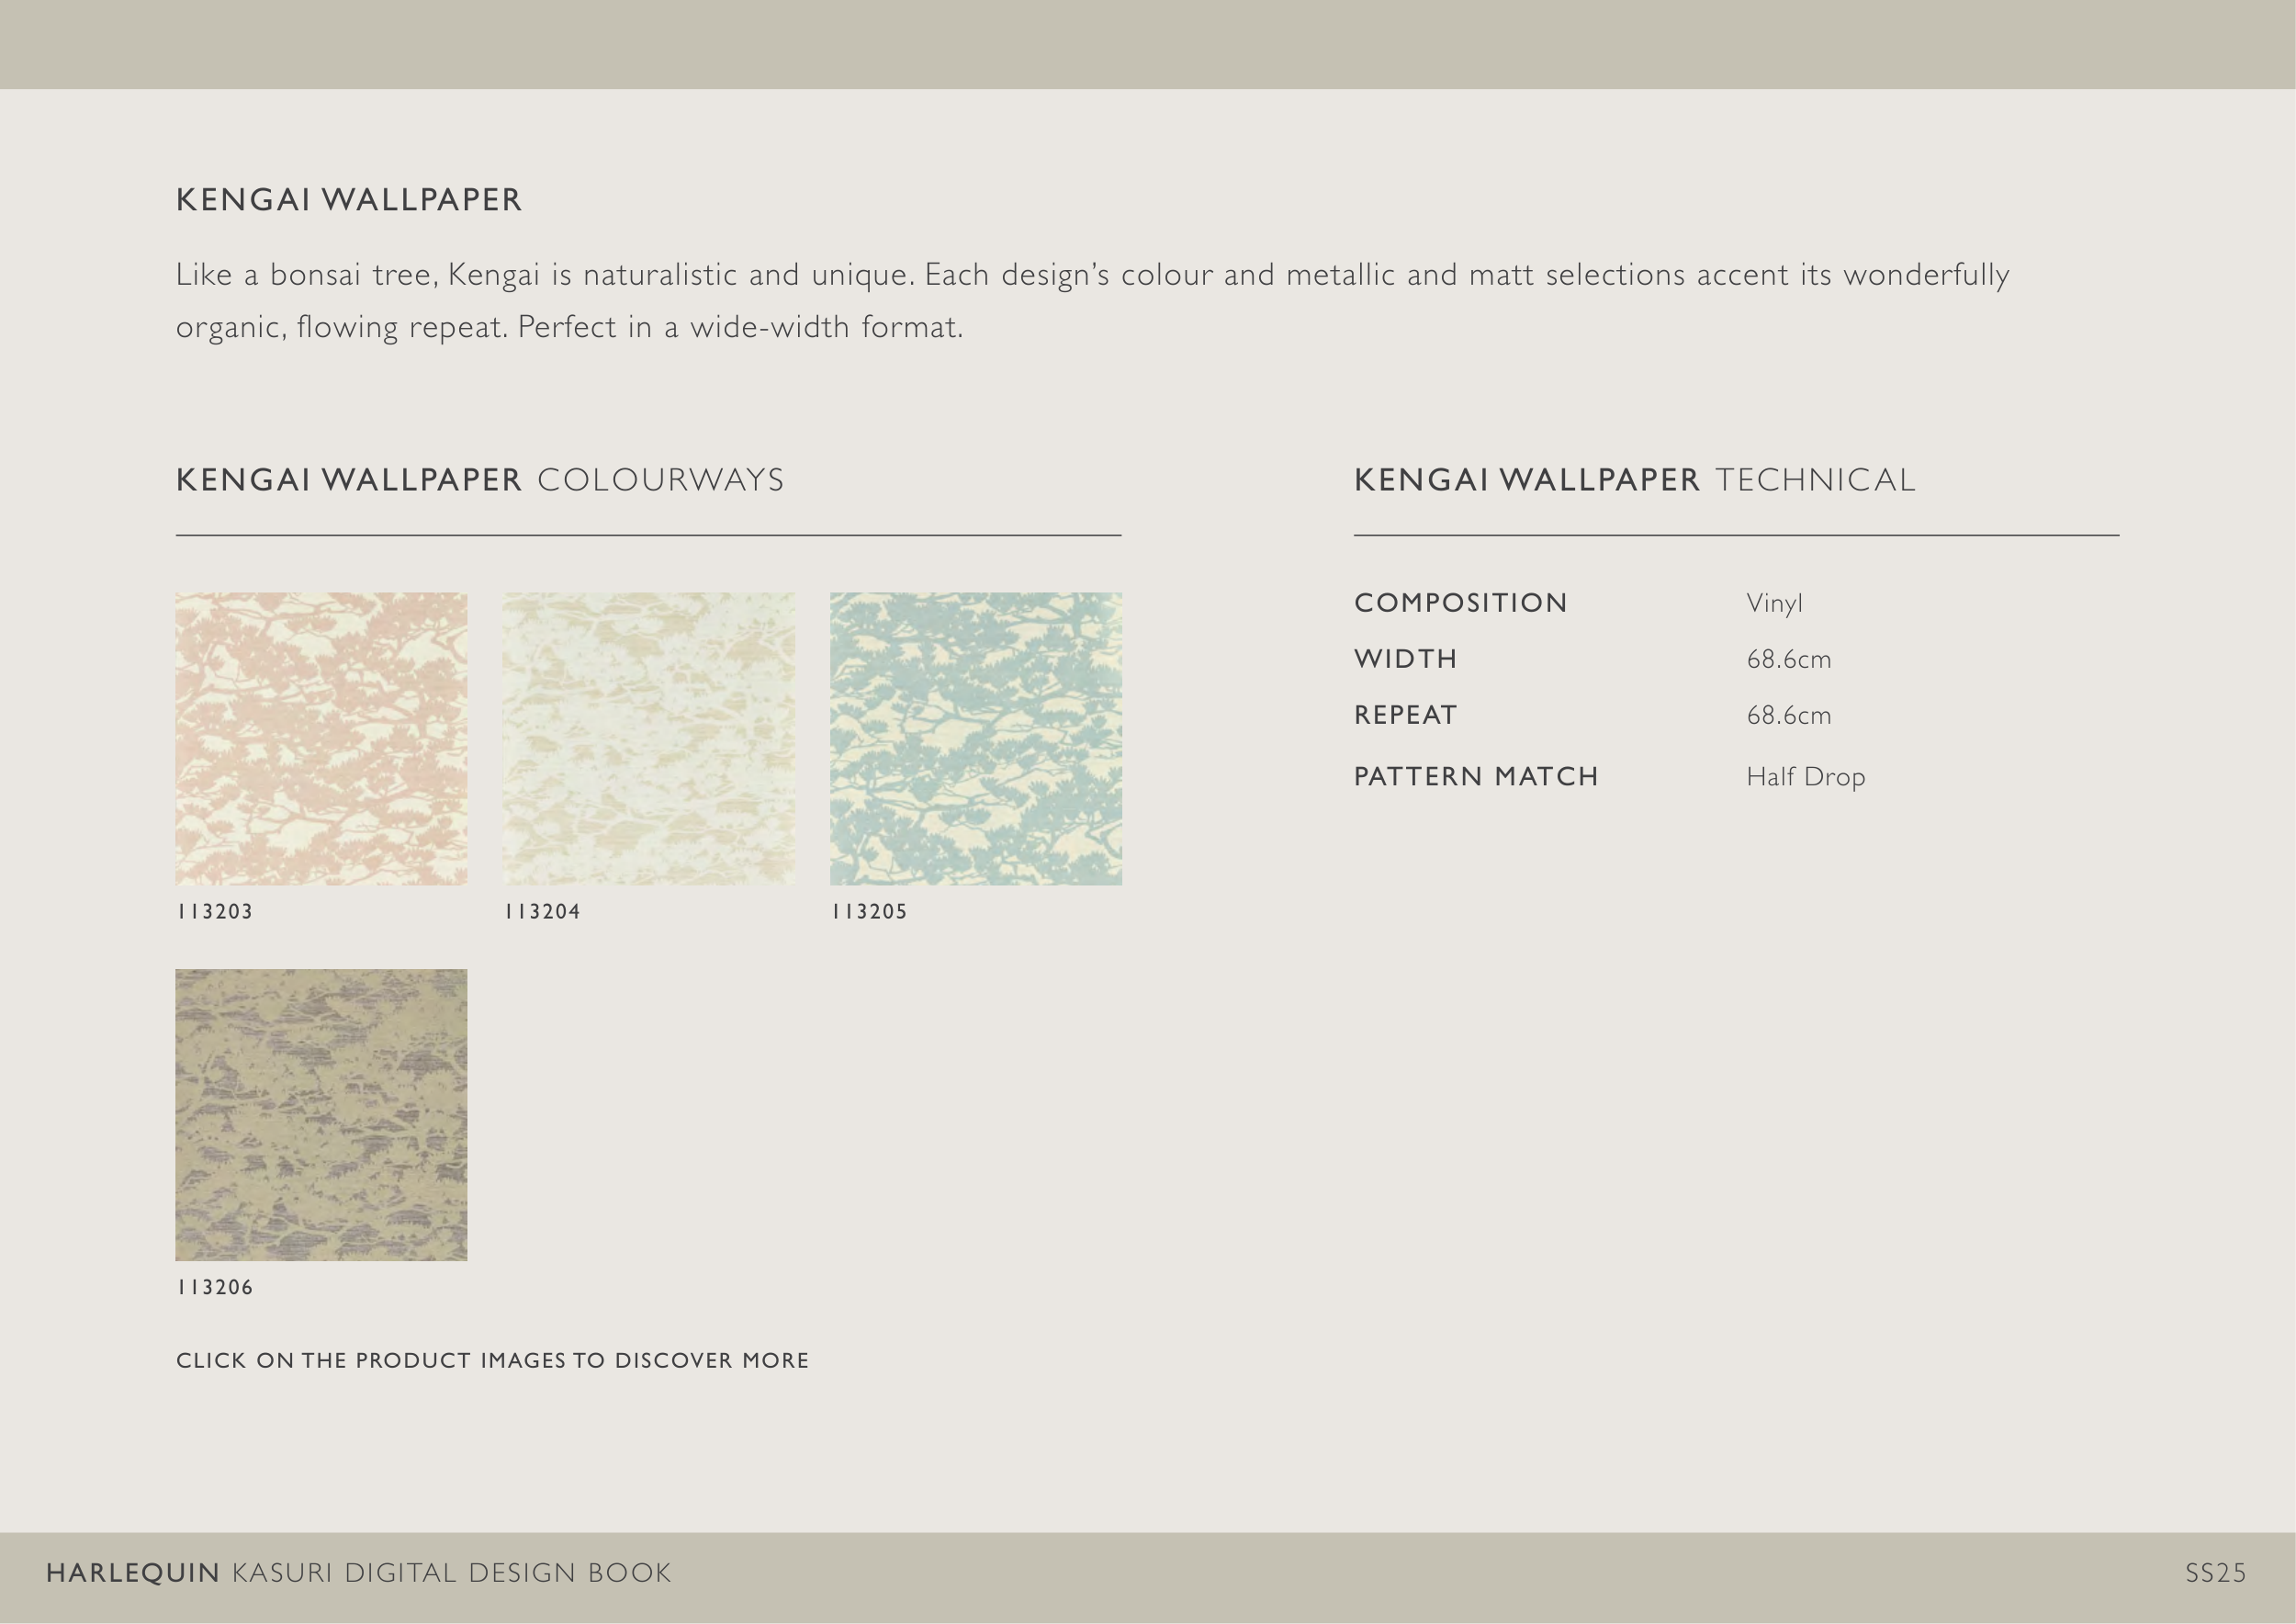Click the Kengai Wallpaper Technical heading
Viewport: 2296px width, 1624px height.
[x=1634, y=480]
